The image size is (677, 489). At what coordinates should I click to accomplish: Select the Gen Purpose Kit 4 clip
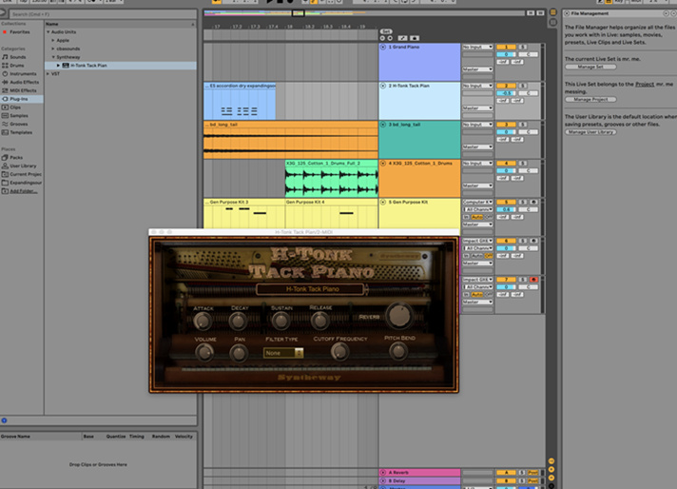point(331,213)
